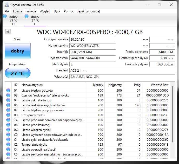The height and width of the screenshot is (164, 179).
Task: Click the status orb for attribute 0A
Action: [8, 120]
